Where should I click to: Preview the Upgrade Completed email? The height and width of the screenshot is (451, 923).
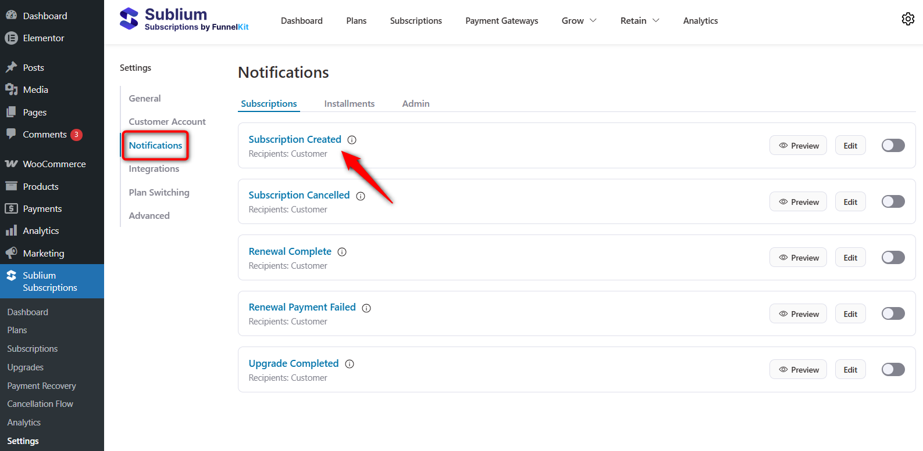click(798, 370)
